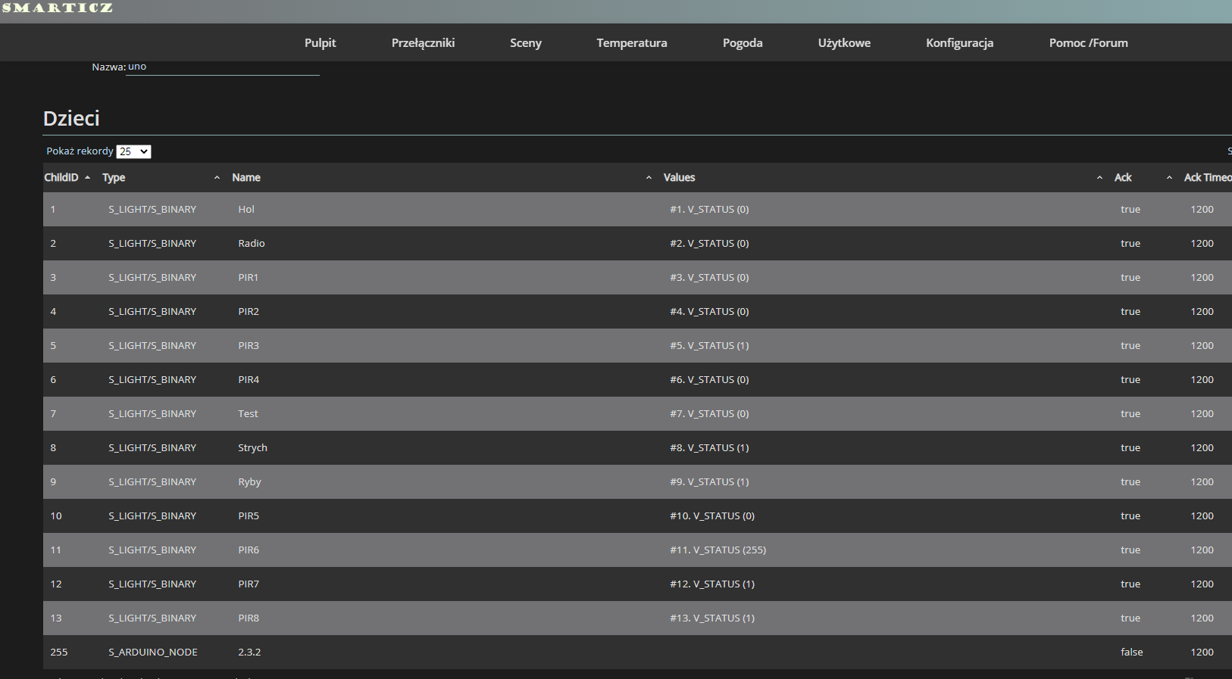
Task: Click S_LIGHT/S_BINARY type in Hol row
Action: [x=152, y=209]
